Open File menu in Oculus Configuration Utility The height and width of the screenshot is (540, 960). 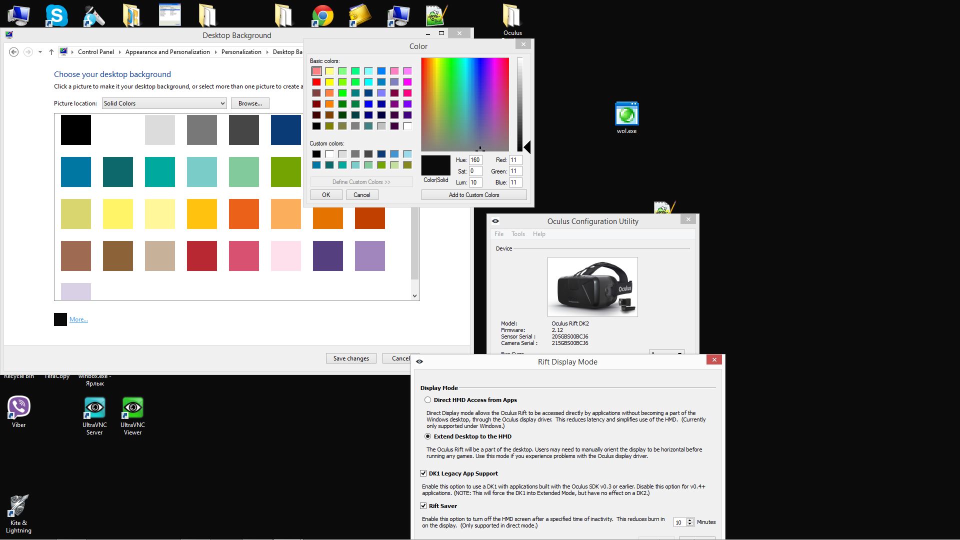(499, 234)
